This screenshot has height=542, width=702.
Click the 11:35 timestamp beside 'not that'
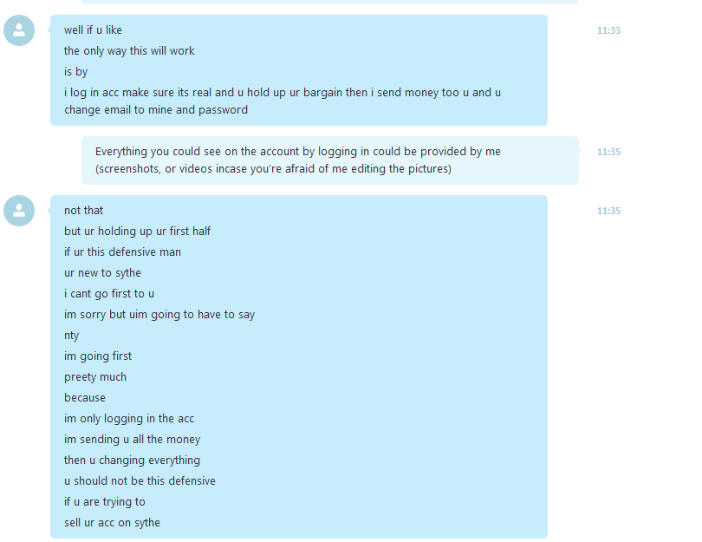click(608, 211)
